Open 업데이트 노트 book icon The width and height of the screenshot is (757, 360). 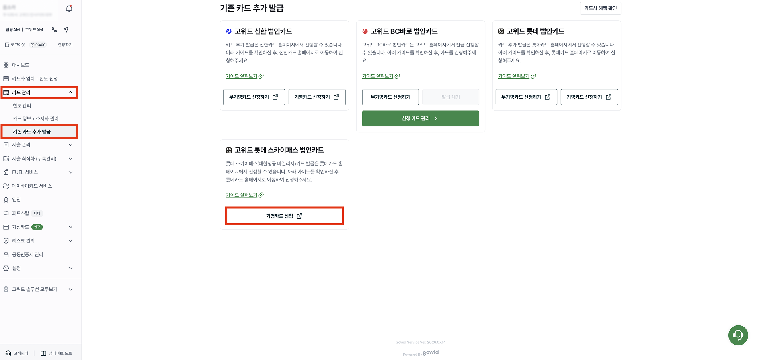pyautogui.click(x=43, y=353)
